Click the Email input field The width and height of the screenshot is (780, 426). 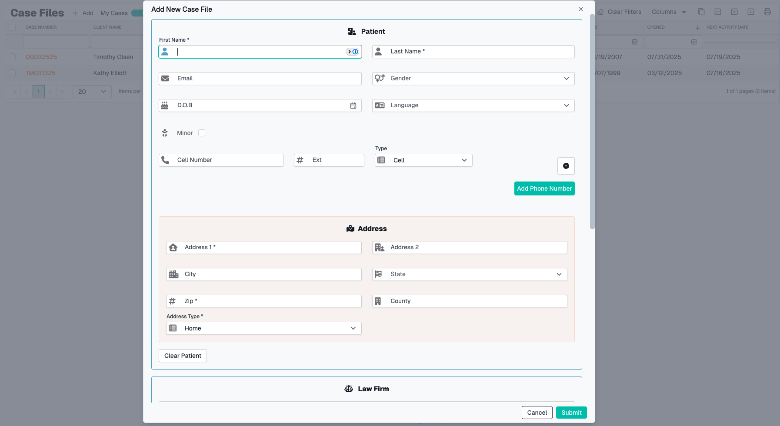[260, 79]
